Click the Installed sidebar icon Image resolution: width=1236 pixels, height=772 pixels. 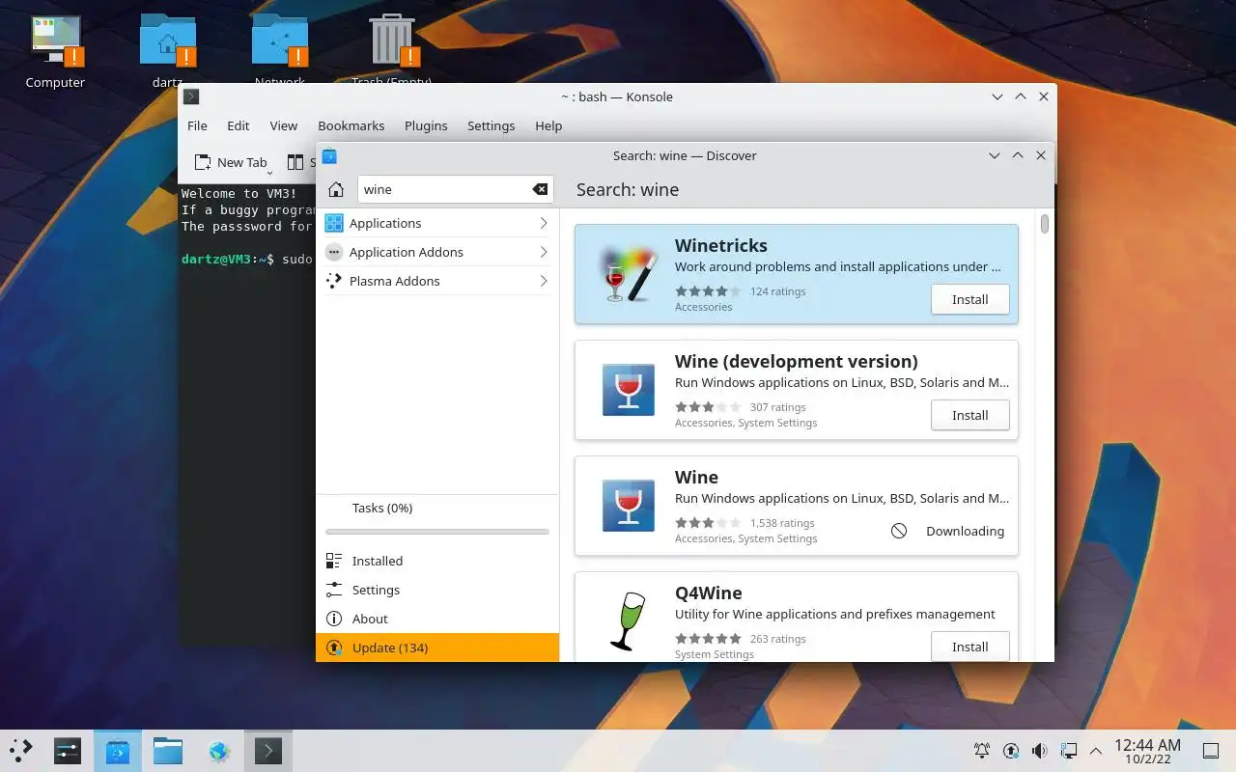click(334, 561)
